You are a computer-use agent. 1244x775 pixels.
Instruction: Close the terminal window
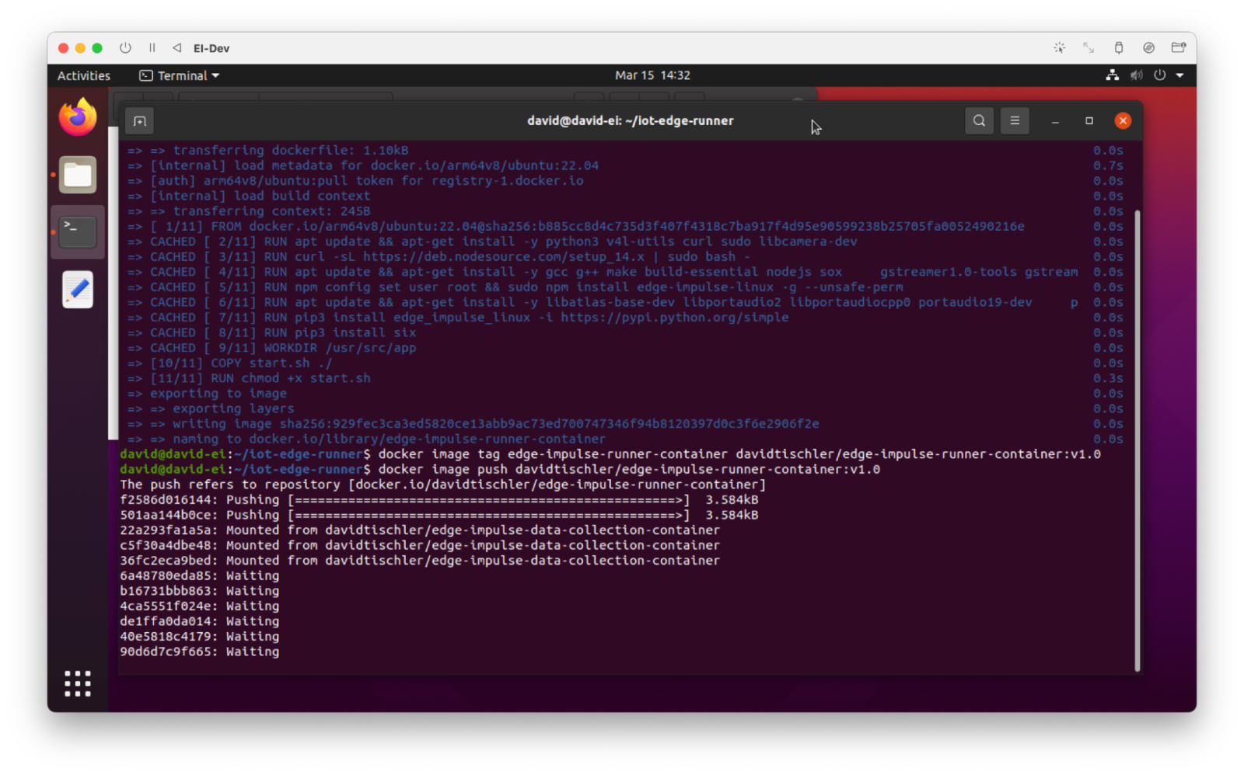[x=1123, y=120]
